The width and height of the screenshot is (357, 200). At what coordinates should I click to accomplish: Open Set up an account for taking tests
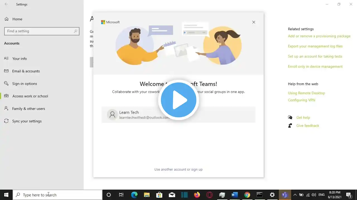point(315,56)
